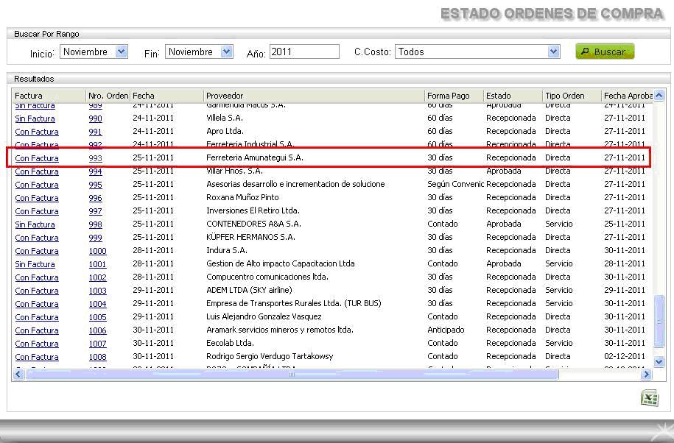Screen dimensions: 674x443
Task: Click the table's vertical scrollbar up arrow
Action: coord(659,96)
